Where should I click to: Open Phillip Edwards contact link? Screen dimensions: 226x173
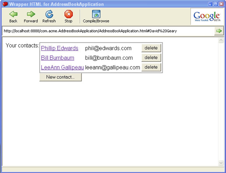60,48
